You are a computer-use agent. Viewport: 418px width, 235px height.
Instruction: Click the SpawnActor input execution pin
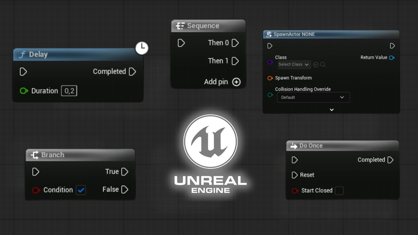(x=270, y=46)
